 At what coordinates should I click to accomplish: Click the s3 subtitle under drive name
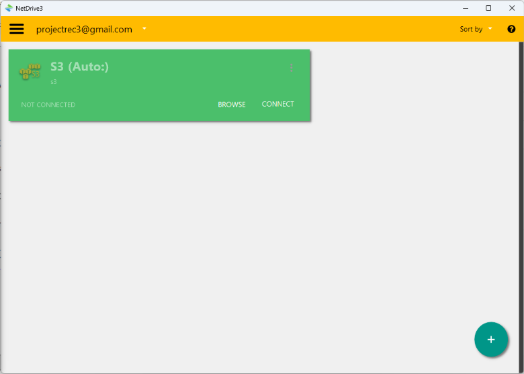54,82
